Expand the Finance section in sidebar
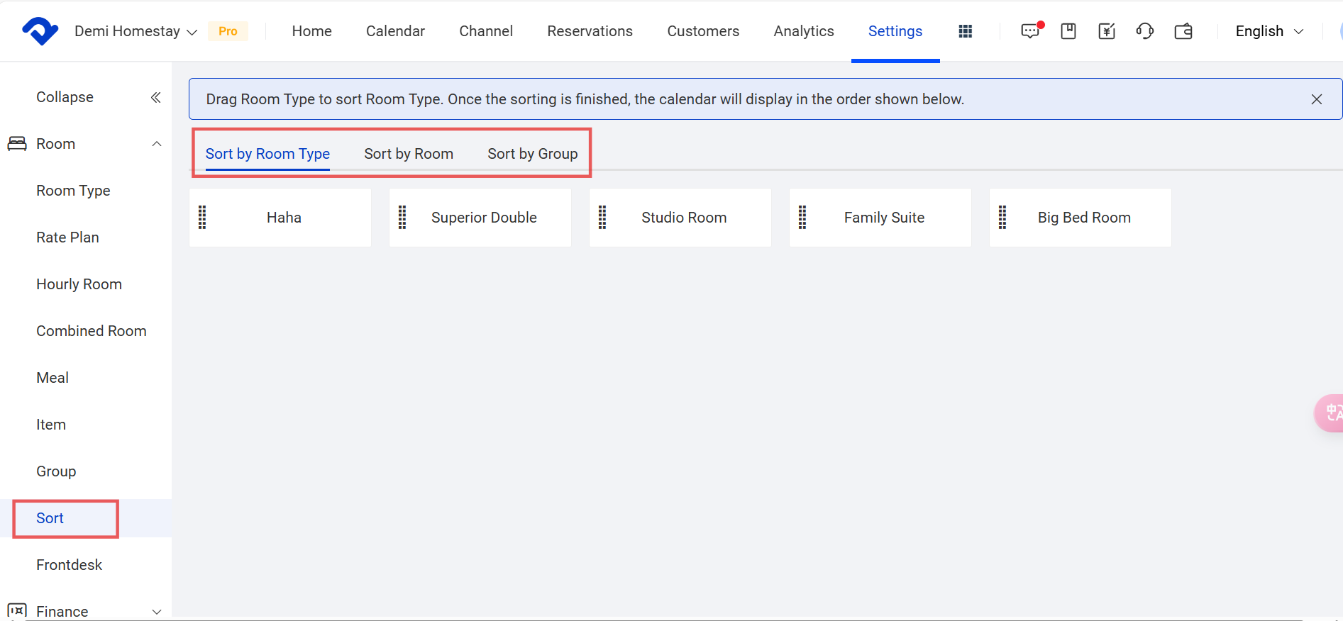This screenshot has width=1343, height=621. 157,611
